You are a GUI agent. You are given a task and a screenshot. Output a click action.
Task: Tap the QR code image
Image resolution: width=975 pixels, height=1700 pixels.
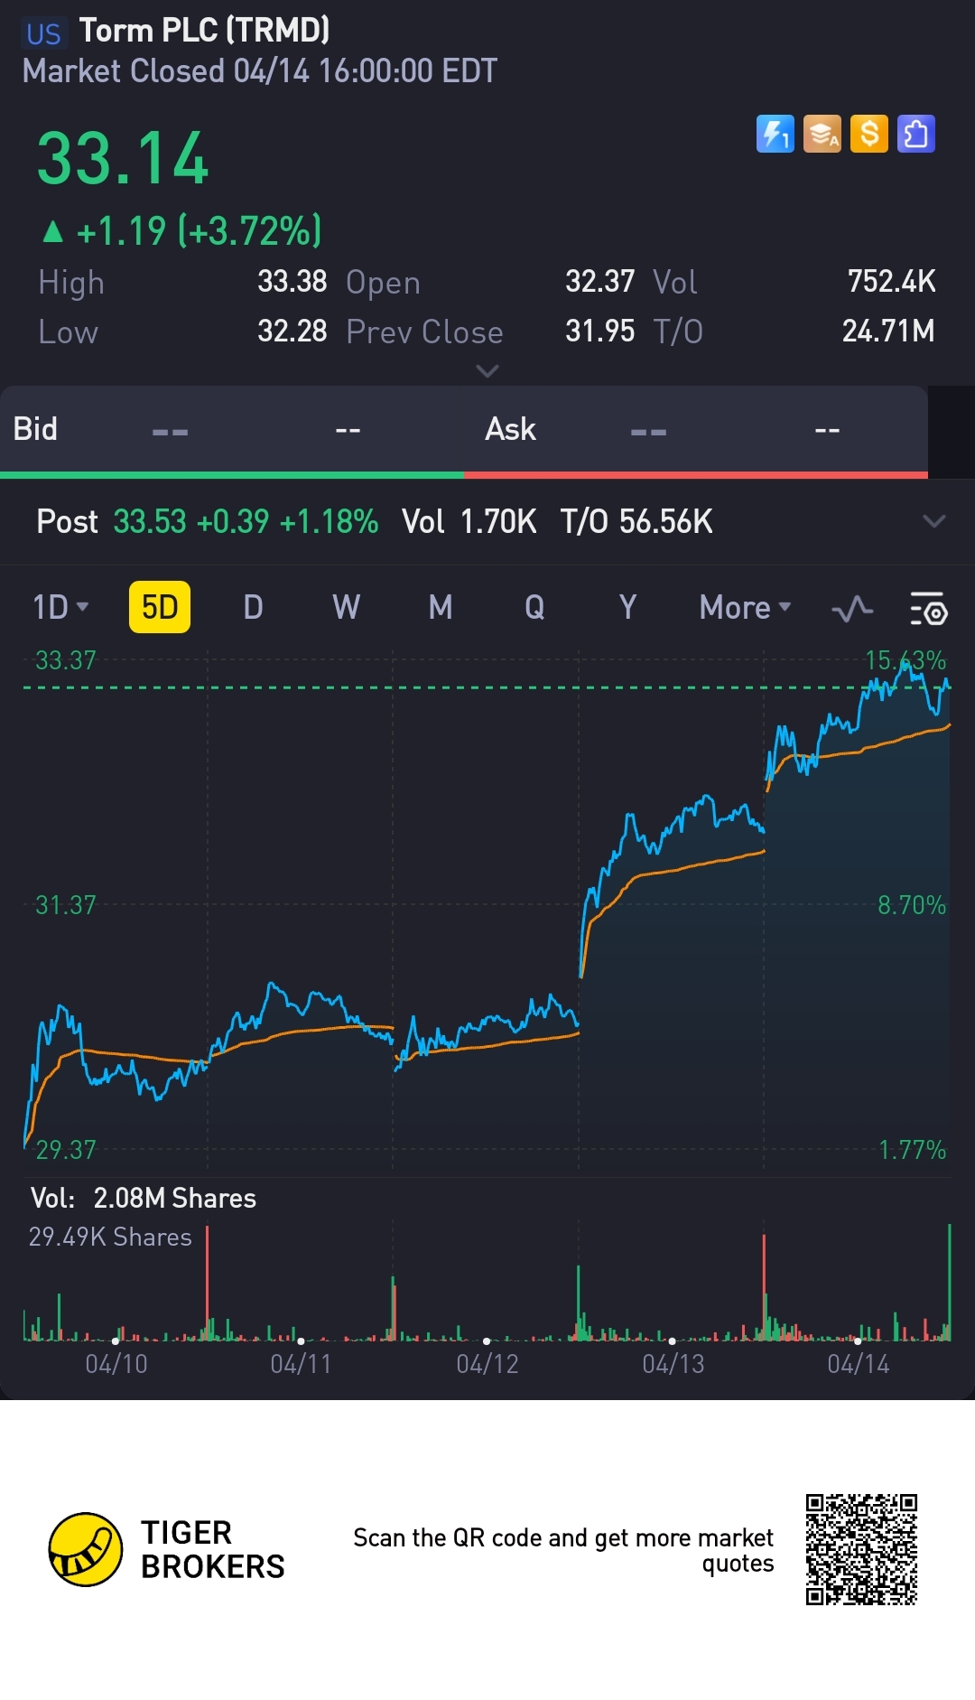click(x=861, y=1549)
